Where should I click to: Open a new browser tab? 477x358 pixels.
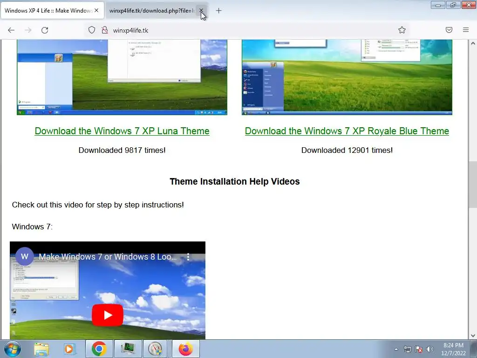point(218,11)
